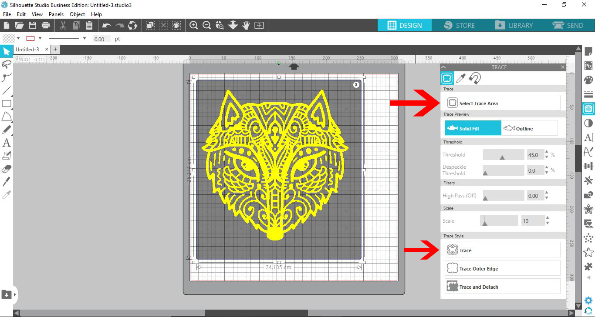Increase the Scale value with up arrow
The height and width of the screenshot is (317, 595).
tap(547, 218)
